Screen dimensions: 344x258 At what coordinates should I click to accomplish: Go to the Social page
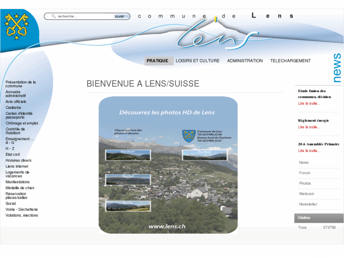tap(10, 204)
